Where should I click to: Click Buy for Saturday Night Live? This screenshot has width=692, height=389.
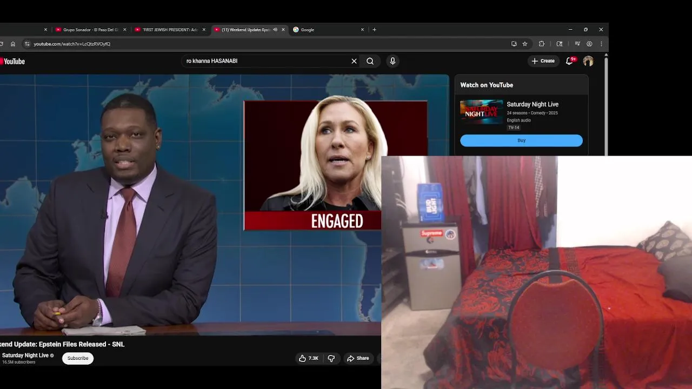[x=521, y=140]
